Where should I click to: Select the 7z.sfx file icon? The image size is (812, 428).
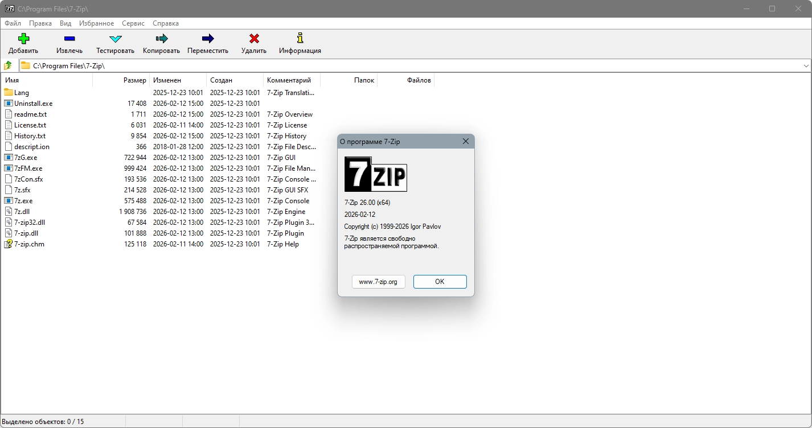point(9,190)
